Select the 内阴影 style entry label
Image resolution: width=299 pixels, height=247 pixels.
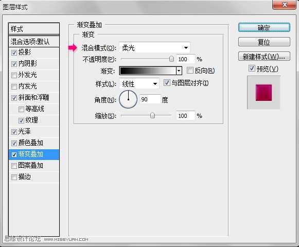pyautogui.click(x=28, y=63)
